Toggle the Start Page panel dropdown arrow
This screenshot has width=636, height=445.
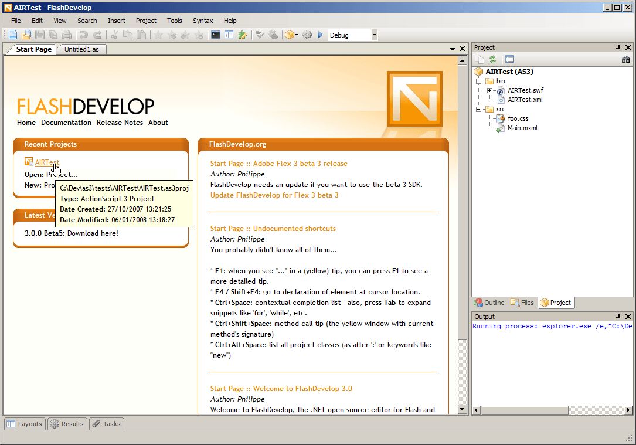pyautogui.click(x=452, y=49)
